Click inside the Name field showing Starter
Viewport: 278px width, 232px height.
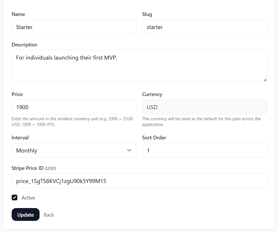click(74, 27)
